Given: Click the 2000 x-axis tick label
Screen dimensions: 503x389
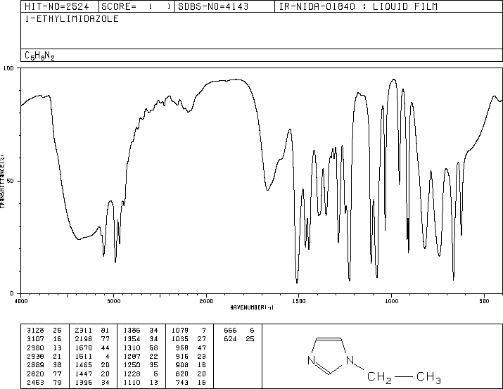Looking at the screenshot, I should 206,301.
